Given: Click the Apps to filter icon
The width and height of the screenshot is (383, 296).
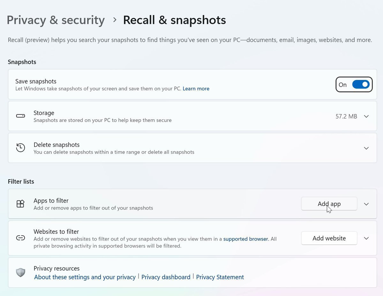Looking at the screenshot, I should [x=20, y=204].
